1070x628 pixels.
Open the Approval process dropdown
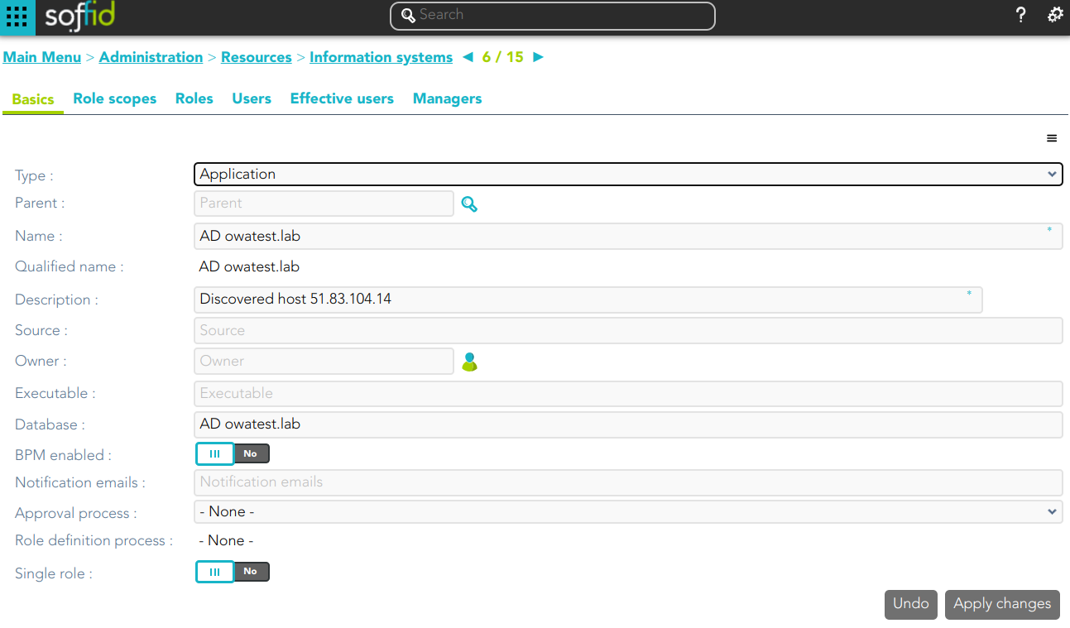tap(628, 511)
